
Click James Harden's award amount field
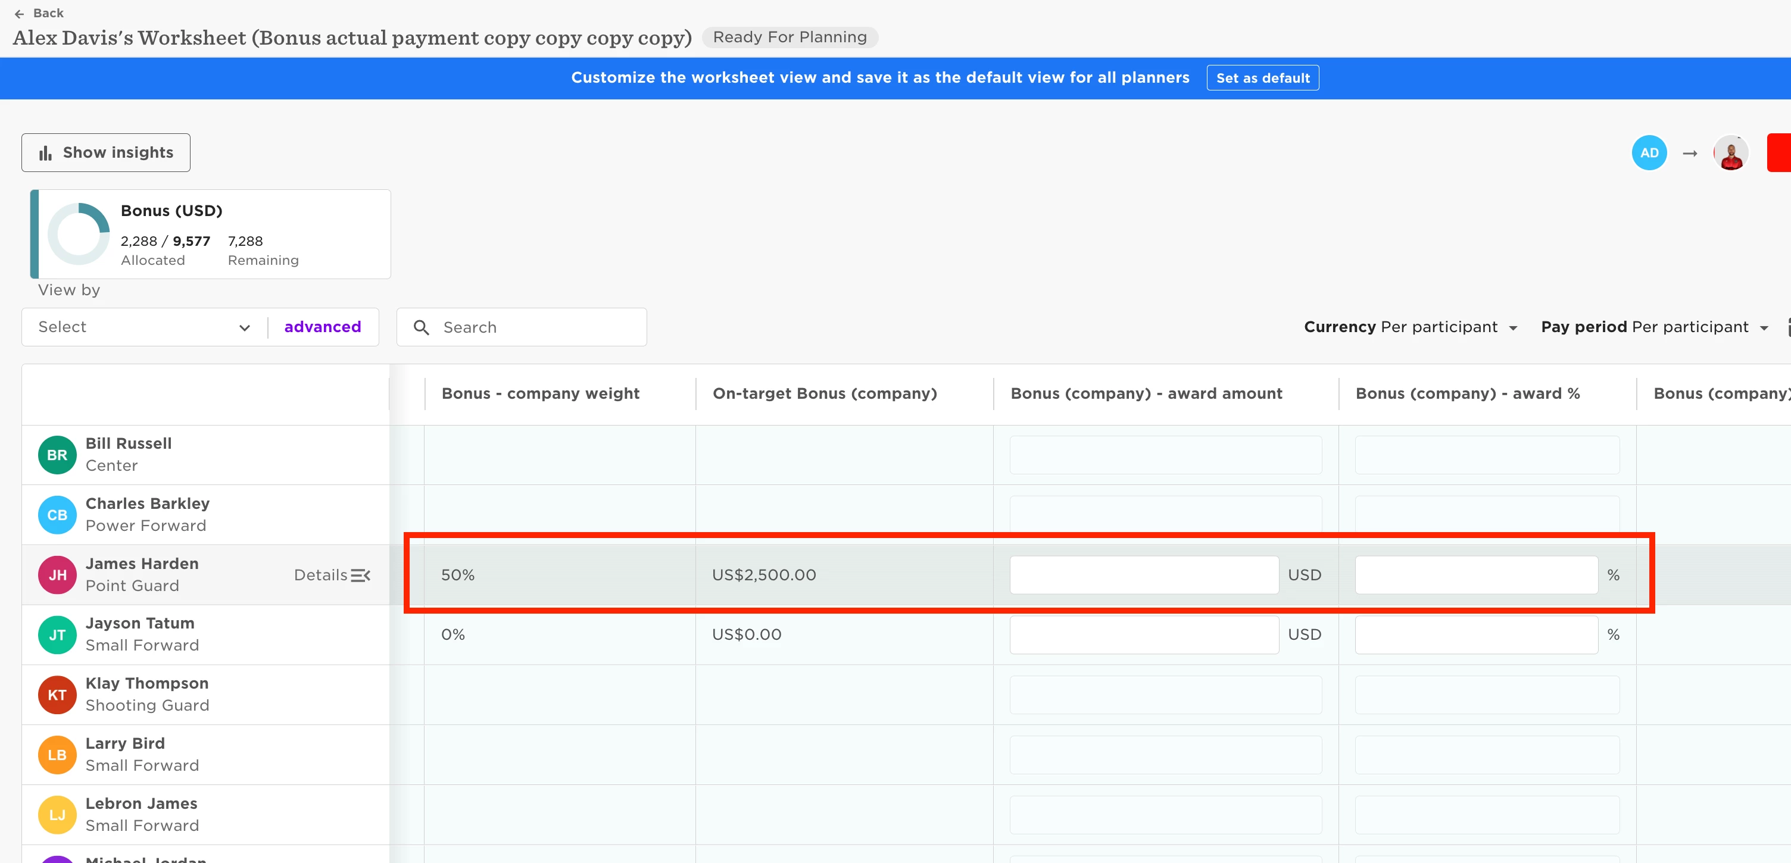tap(1144, 576)
